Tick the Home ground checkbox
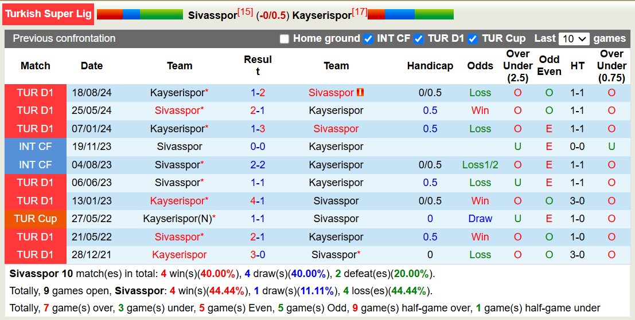The width and height of the screenshot is (635, 320). [x=285, y=39]
